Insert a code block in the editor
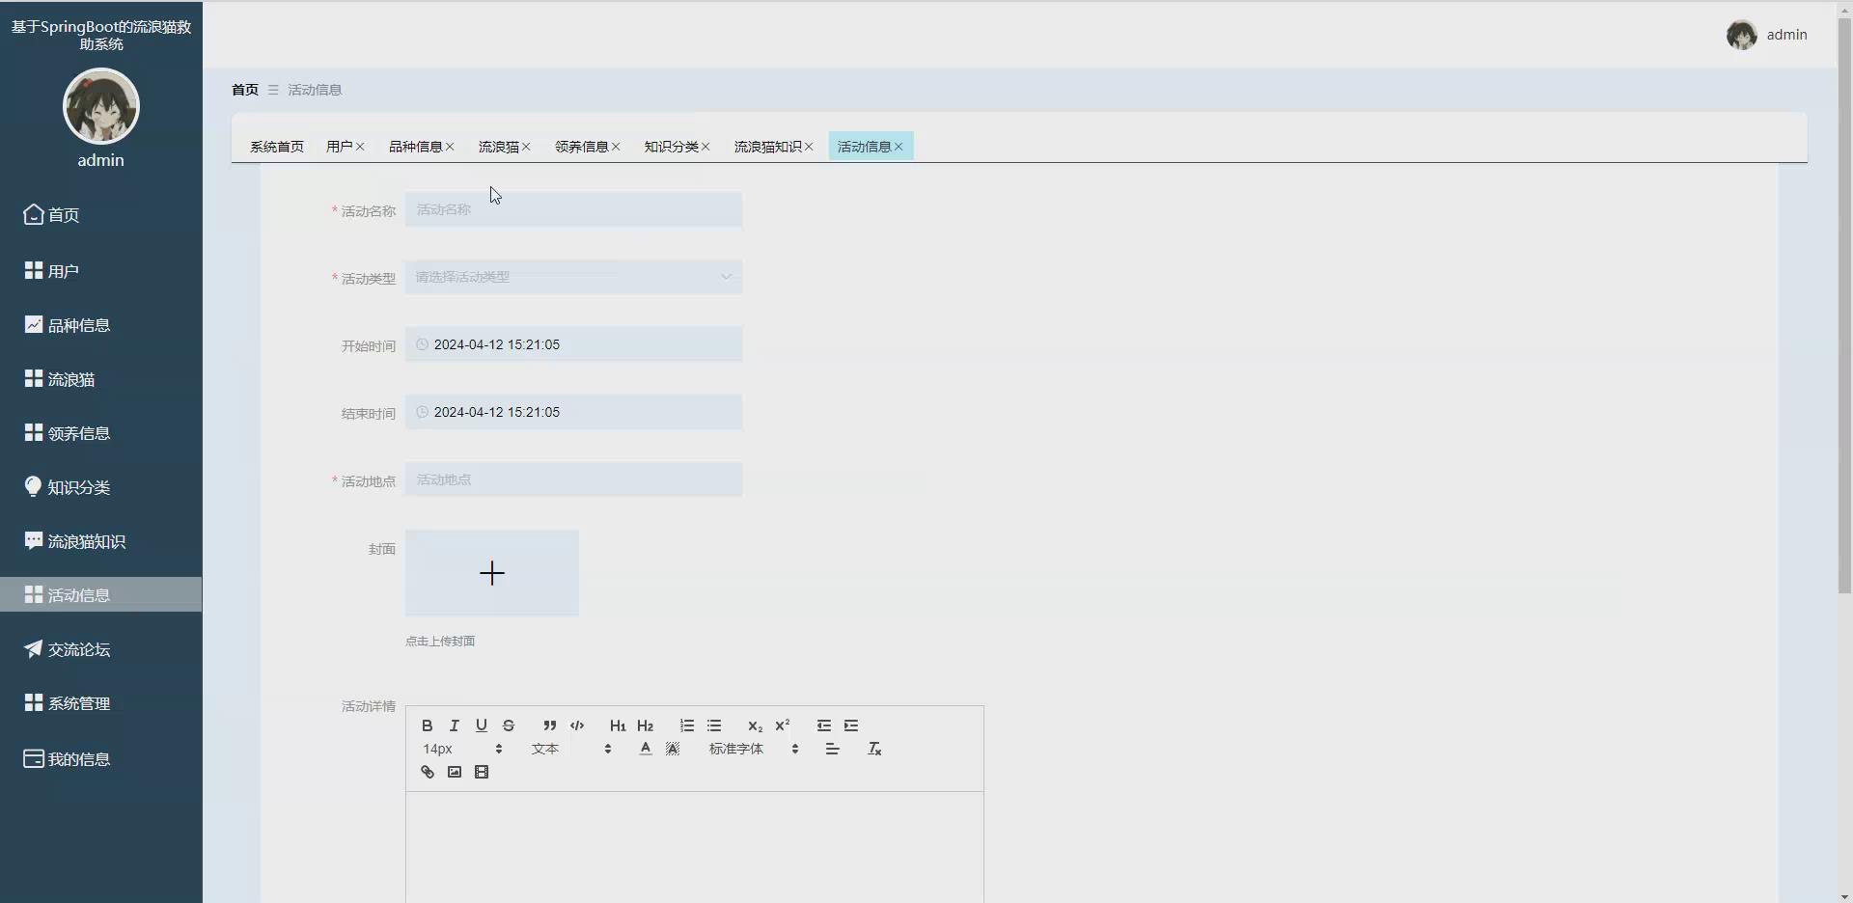The height and width of the screenshot is (903, 1853). [x=577, y=725]
